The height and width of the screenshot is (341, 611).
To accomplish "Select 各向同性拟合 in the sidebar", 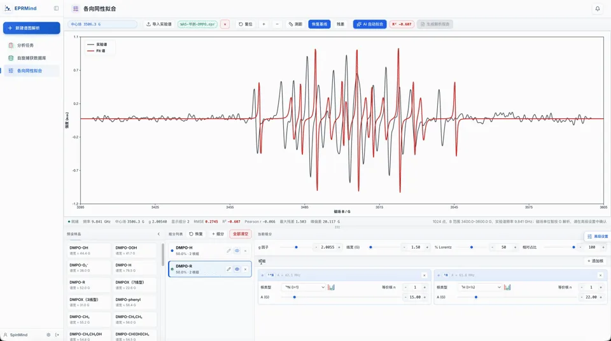I will pos(32,71).
